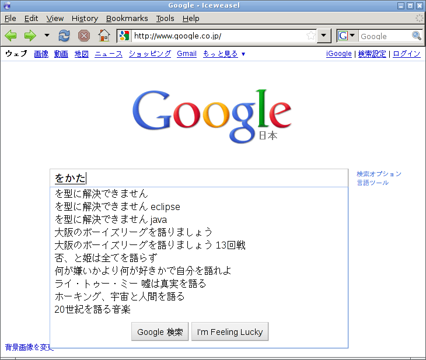Click the ログイン link
This screenshot has width=426, height=360.
(x=407, y=54)
